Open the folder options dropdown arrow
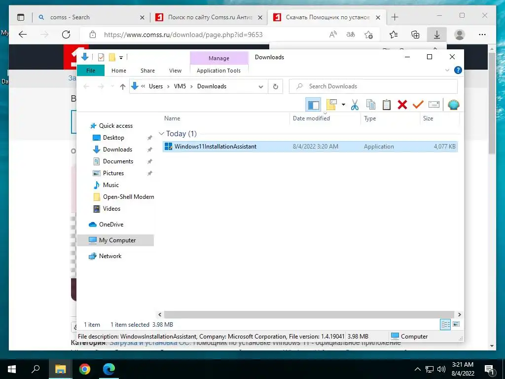505x379 pixels. 343,105
